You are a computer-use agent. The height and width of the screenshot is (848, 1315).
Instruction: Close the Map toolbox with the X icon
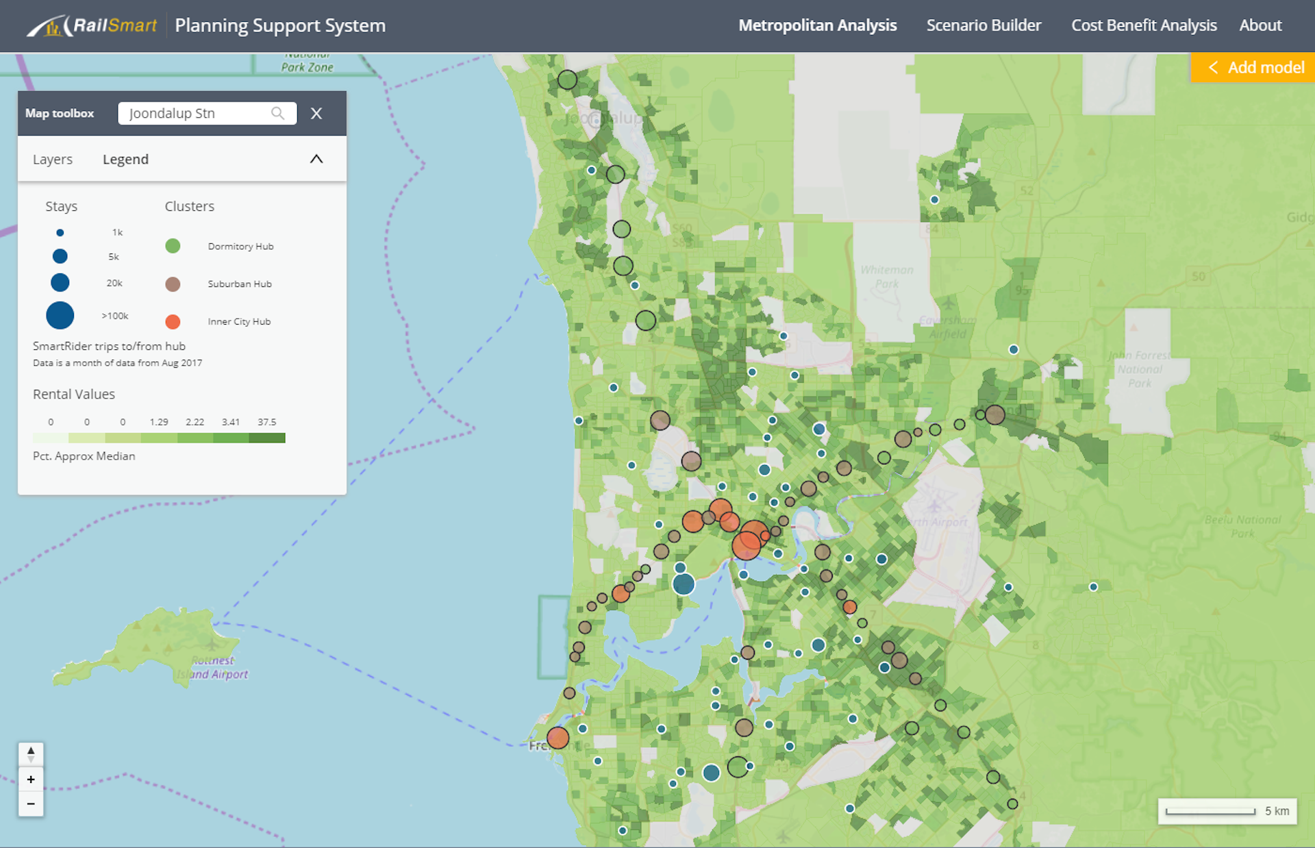click(316, 114)
